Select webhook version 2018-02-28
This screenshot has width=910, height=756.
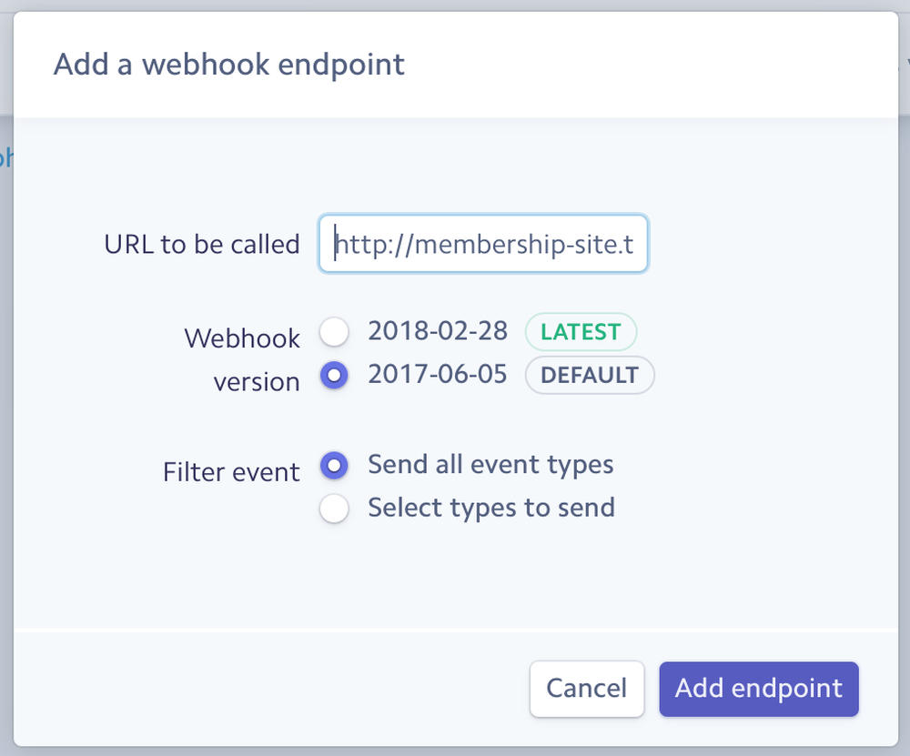point(334,332)
